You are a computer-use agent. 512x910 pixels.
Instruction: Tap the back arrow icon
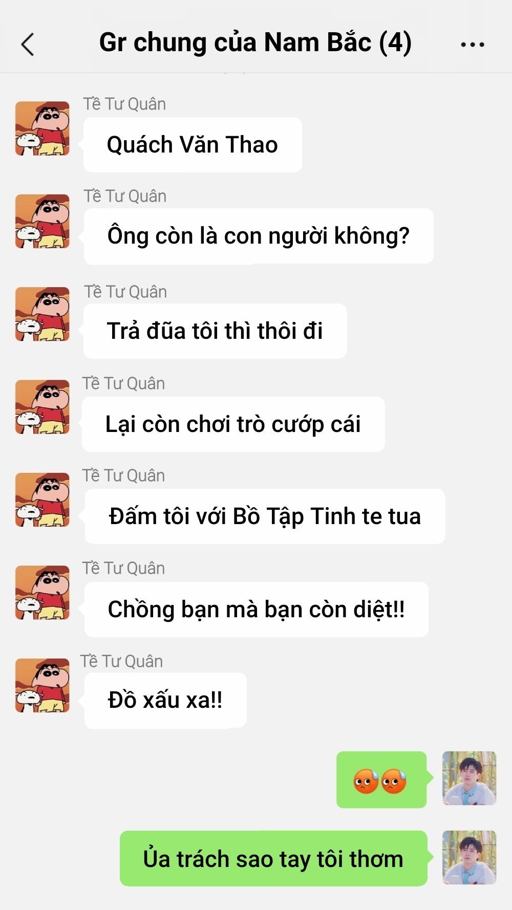point(28,44)
